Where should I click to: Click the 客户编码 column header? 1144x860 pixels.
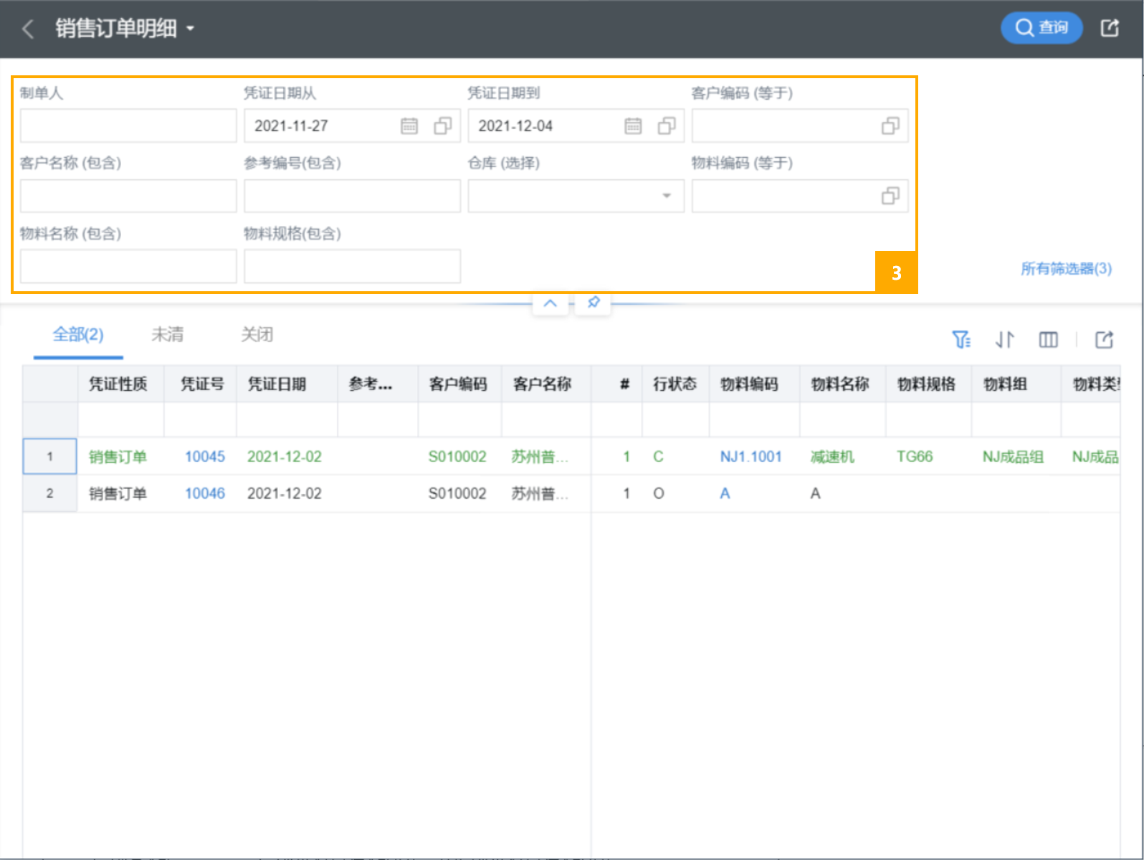click(459, 384)
